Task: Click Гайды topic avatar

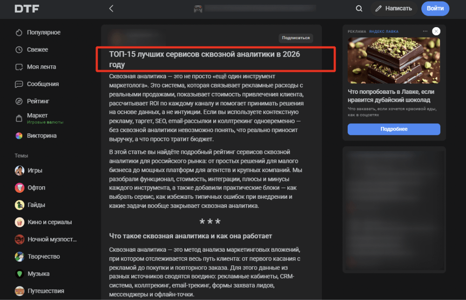Action: coord(20,205)
